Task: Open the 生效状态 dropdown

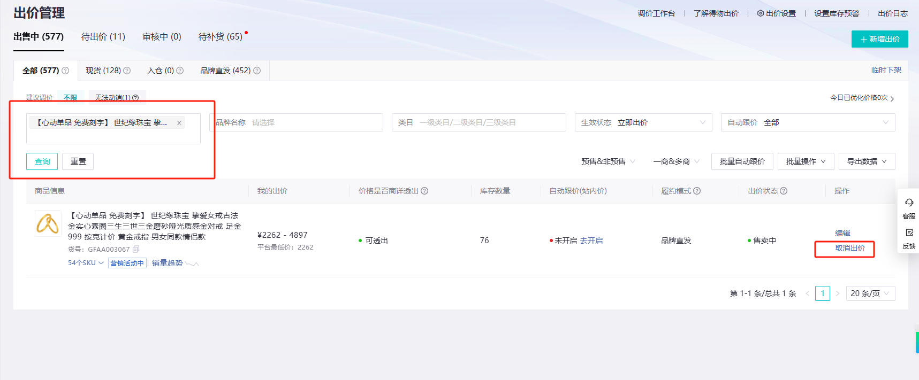Action: click(x=643, y=122)
